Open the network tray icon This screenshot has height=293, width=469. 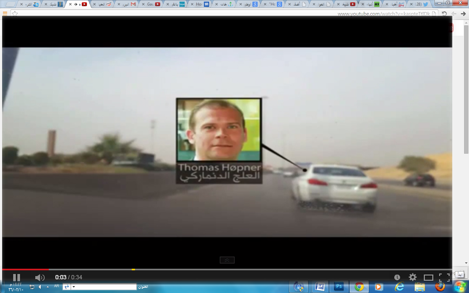(x=32, y=287)
